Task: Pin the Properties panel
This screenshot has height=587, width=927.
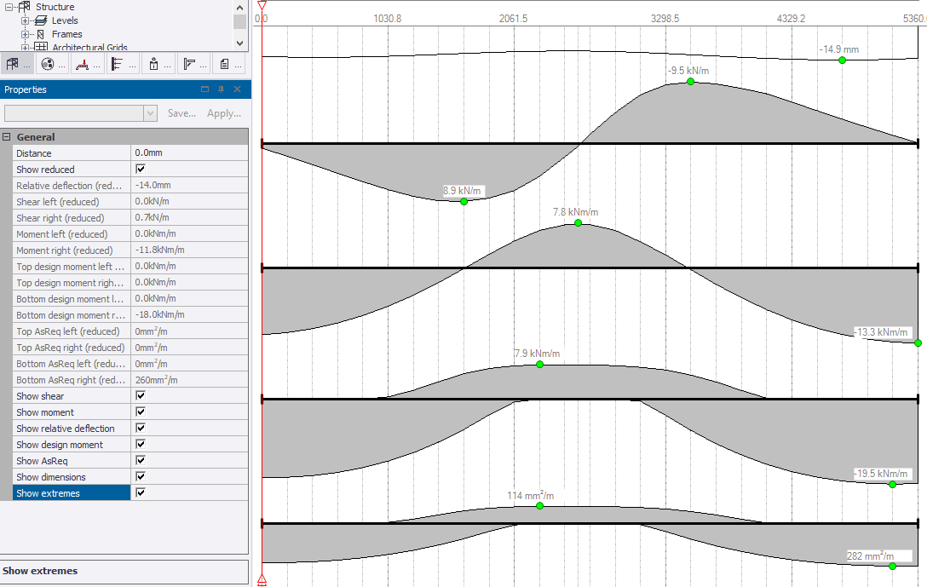Action: (x=220, y=89)
